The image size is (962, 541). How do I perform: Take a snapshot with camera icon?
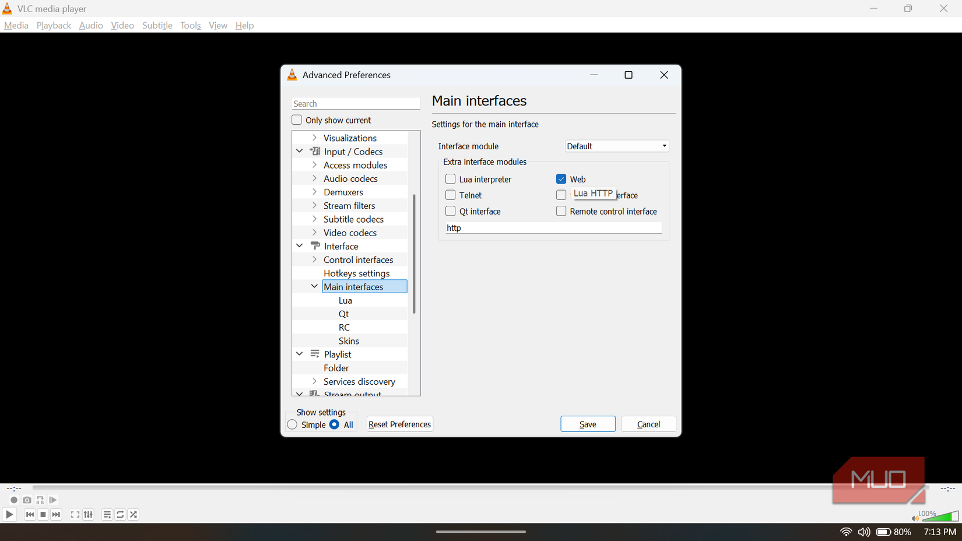point(27,500)
